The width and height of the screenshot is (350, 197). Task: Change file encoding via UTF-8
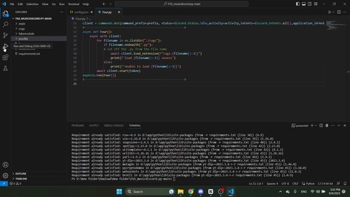point(285,184)
